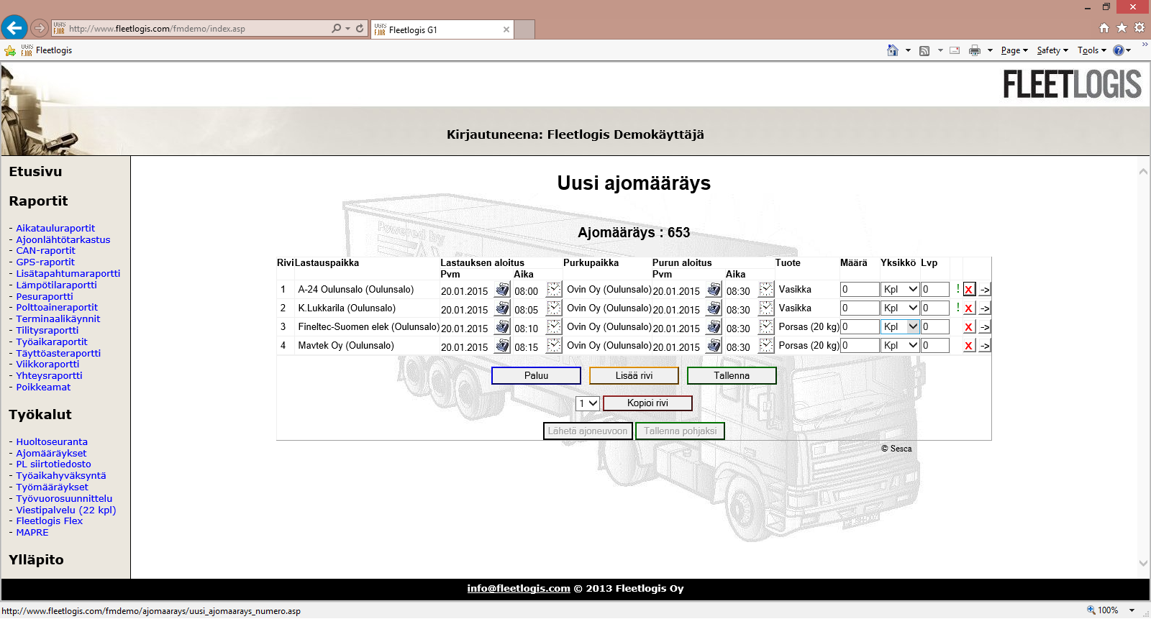Expand the zoom level dropdown in status bar
1151x619 pixels.
[1132, 610]
